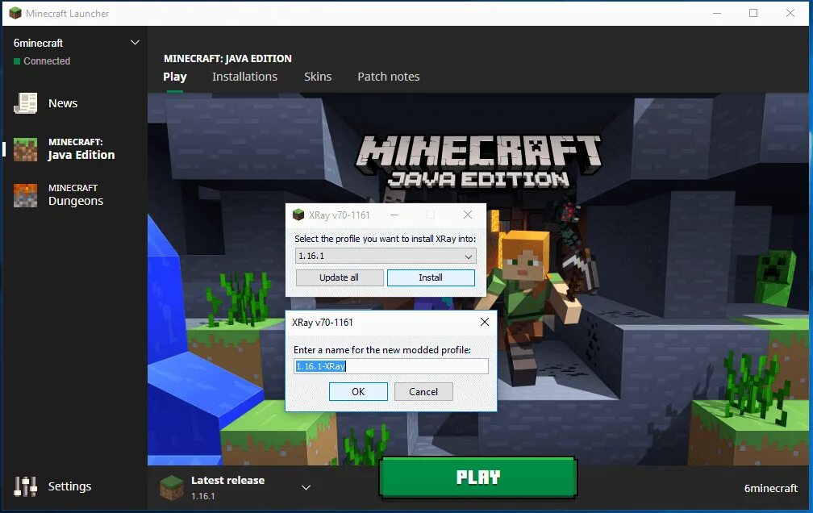Expand the Latest release version selector
The width and height of the screenshot is (813, 513).
tap(306, 487)
